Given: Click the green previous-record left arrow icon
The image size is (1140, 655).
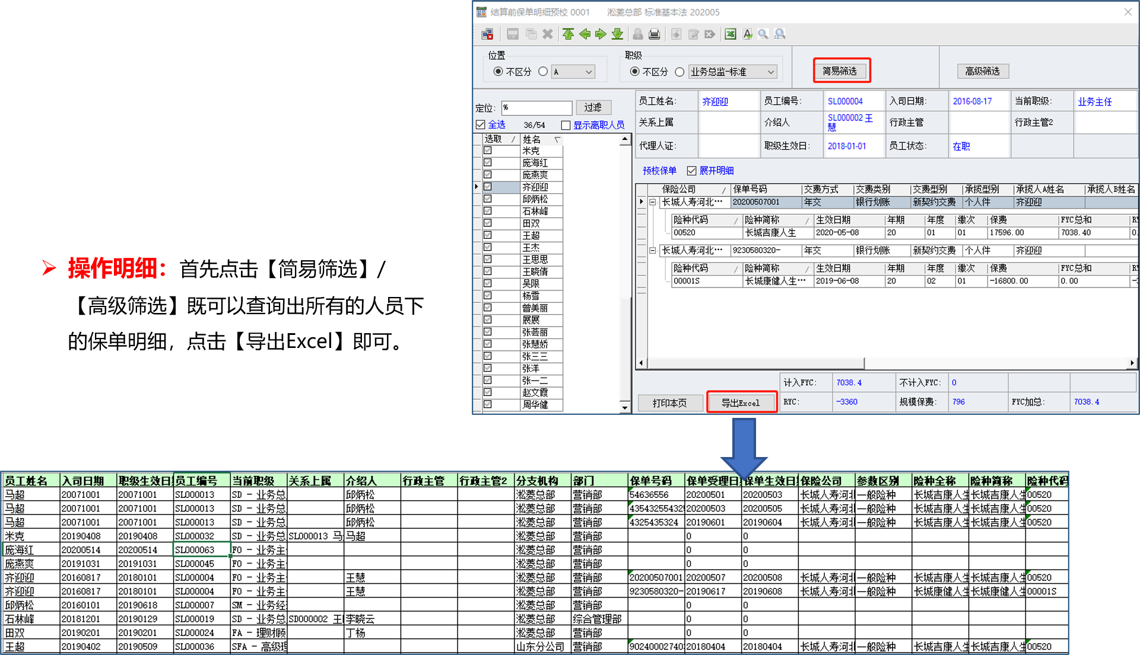Looking at the screenshot, I should (x=585, y=34).
